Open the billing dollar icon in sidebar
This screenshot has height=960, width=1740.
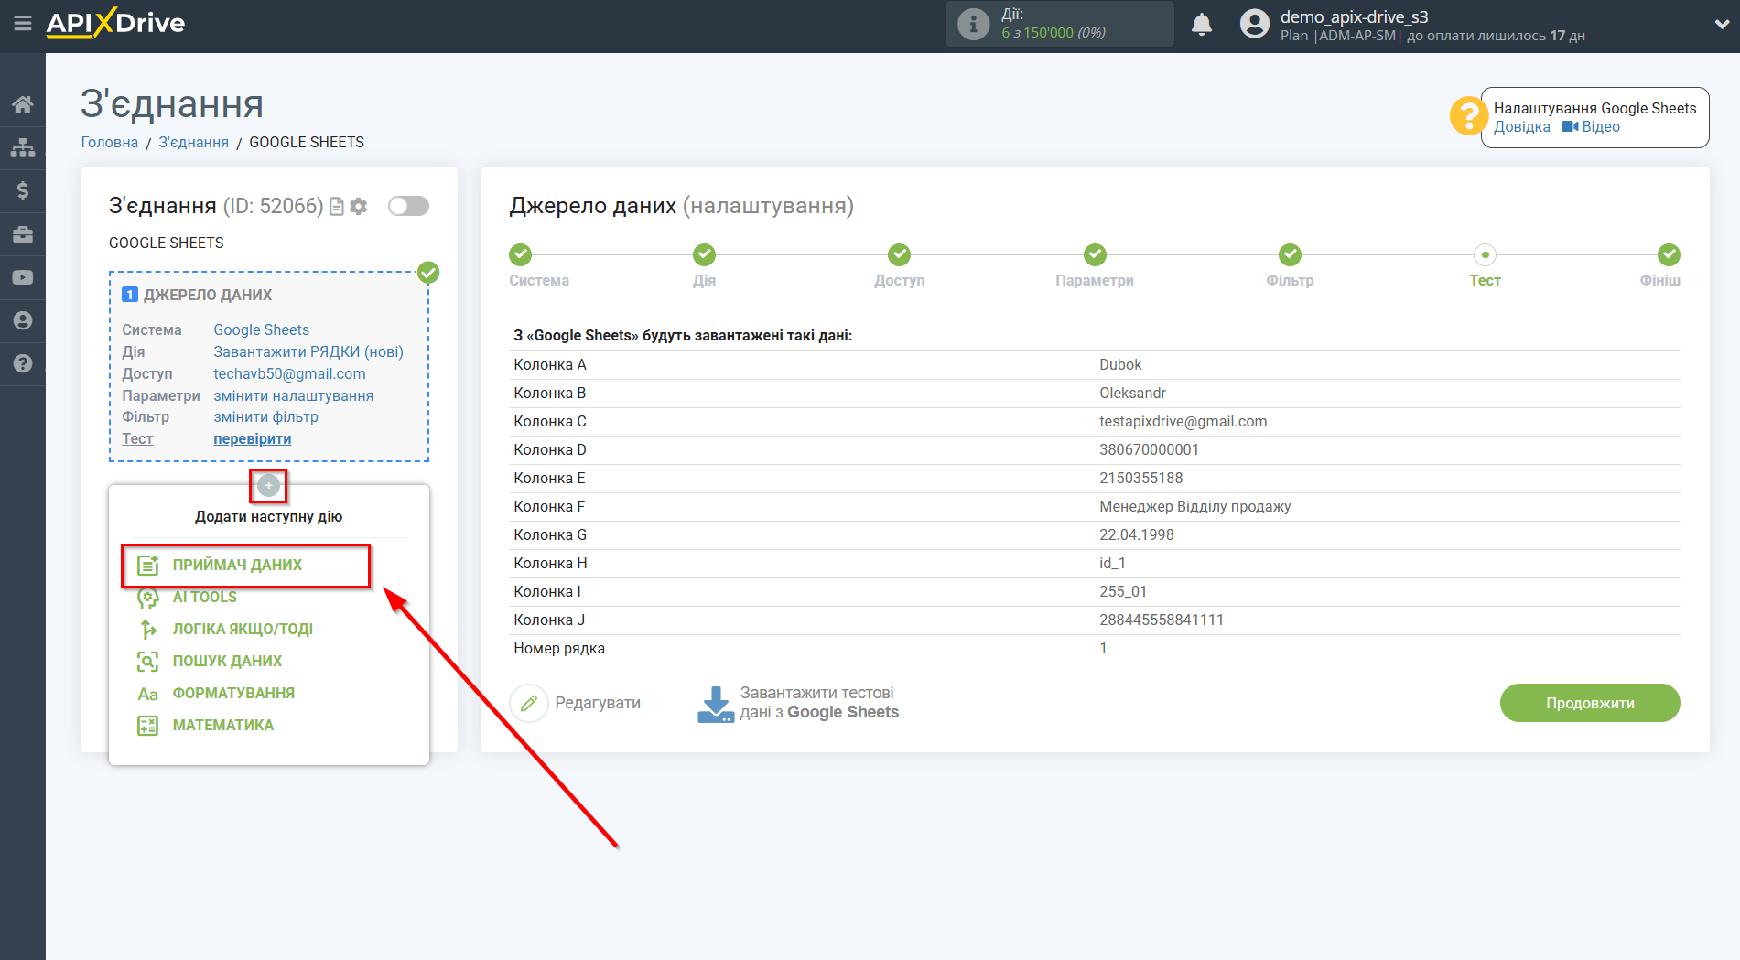[23, 190]
